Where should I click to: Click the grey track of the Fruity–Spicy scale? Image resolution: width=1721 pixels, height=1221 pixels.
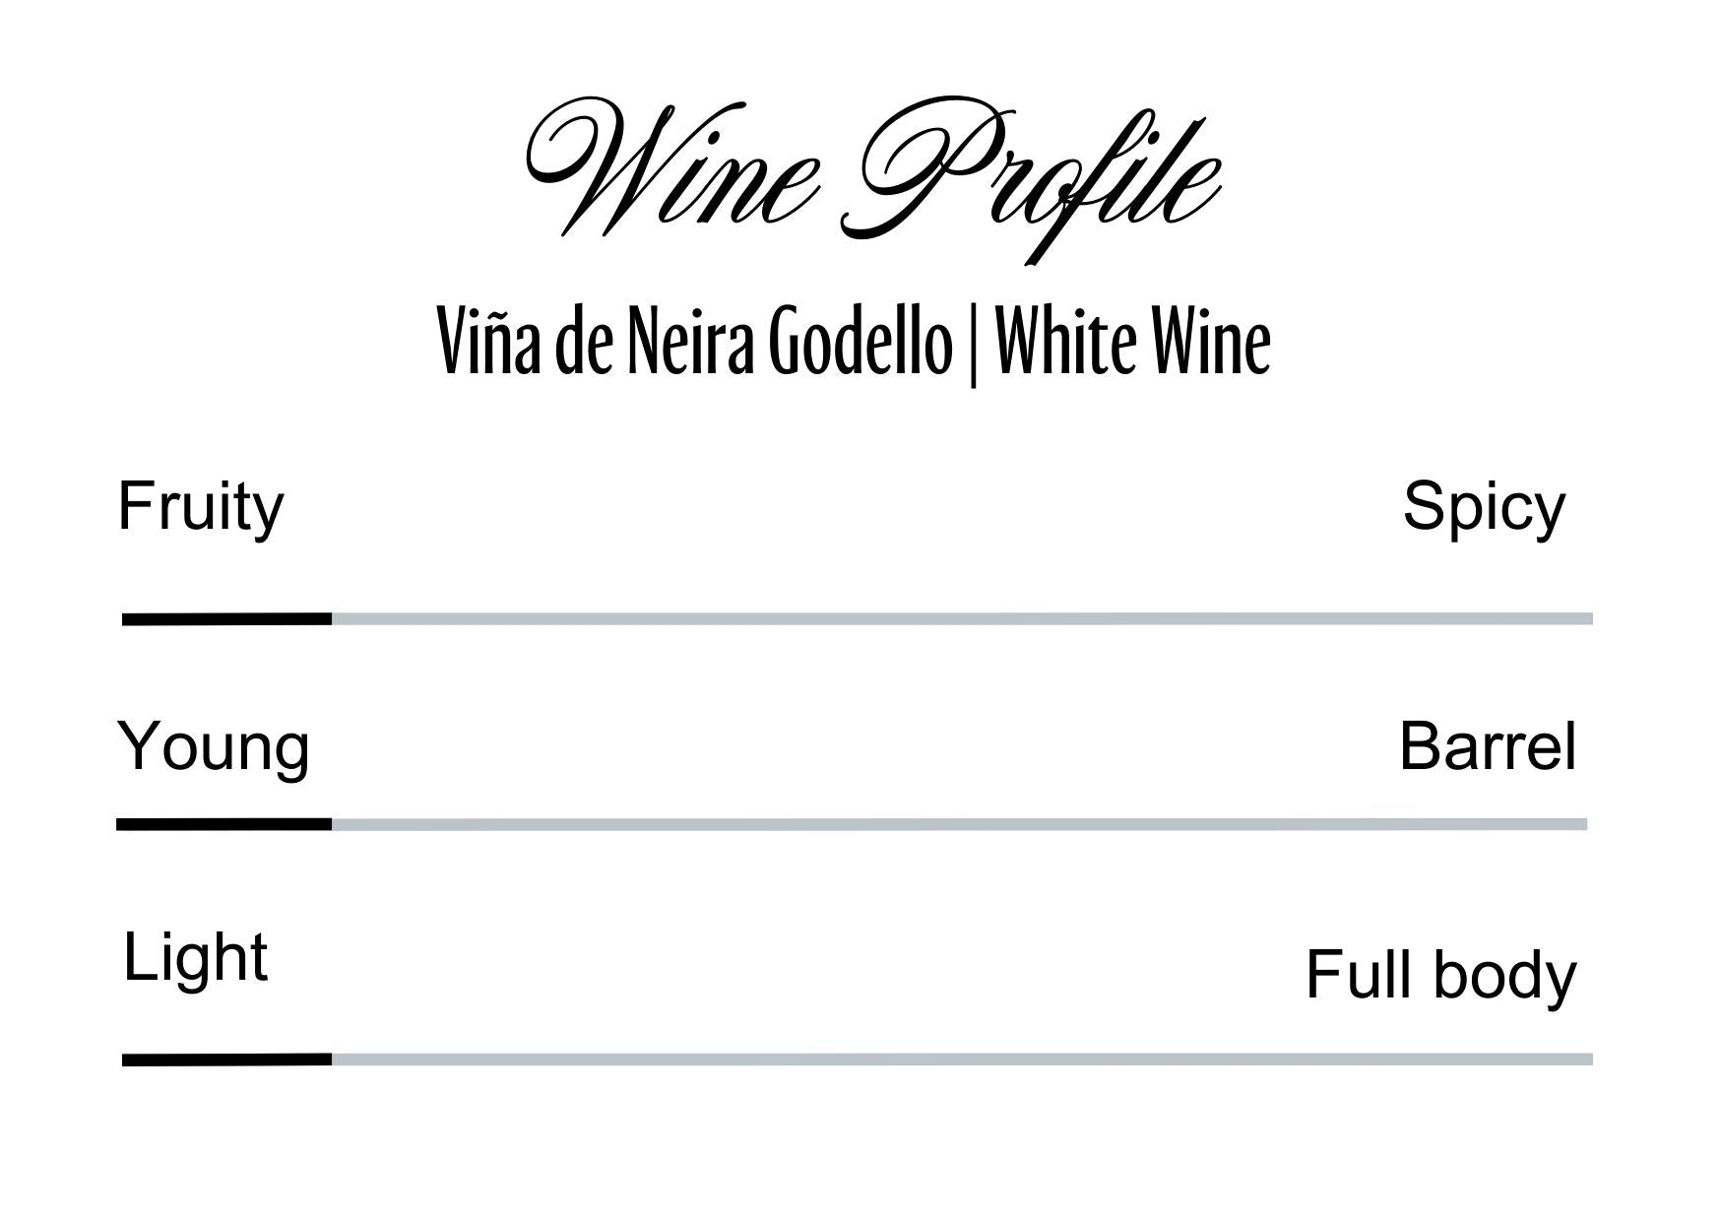[961, 618]
